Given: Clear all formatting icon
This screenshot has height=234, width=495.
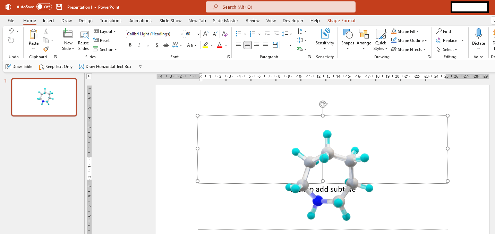Looking at the screenshot, I should coord(224,34).
